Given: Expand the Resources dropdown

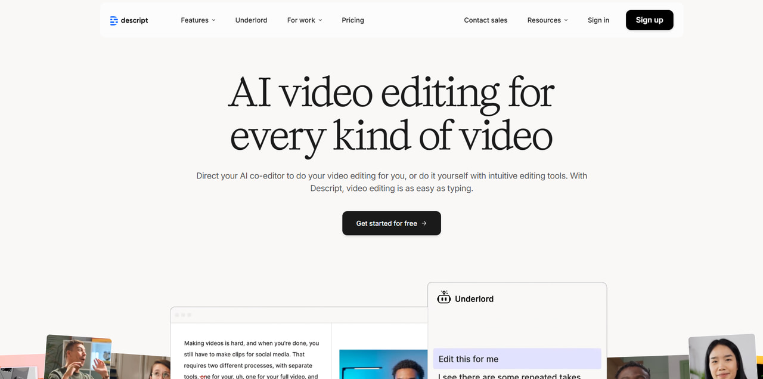Looking at the screenshot, I should [x=547, y=20].
